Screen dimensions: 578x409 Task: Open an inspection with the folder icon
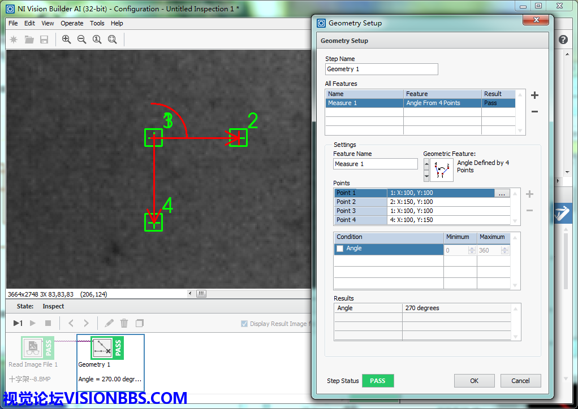(x=29, y=40)
